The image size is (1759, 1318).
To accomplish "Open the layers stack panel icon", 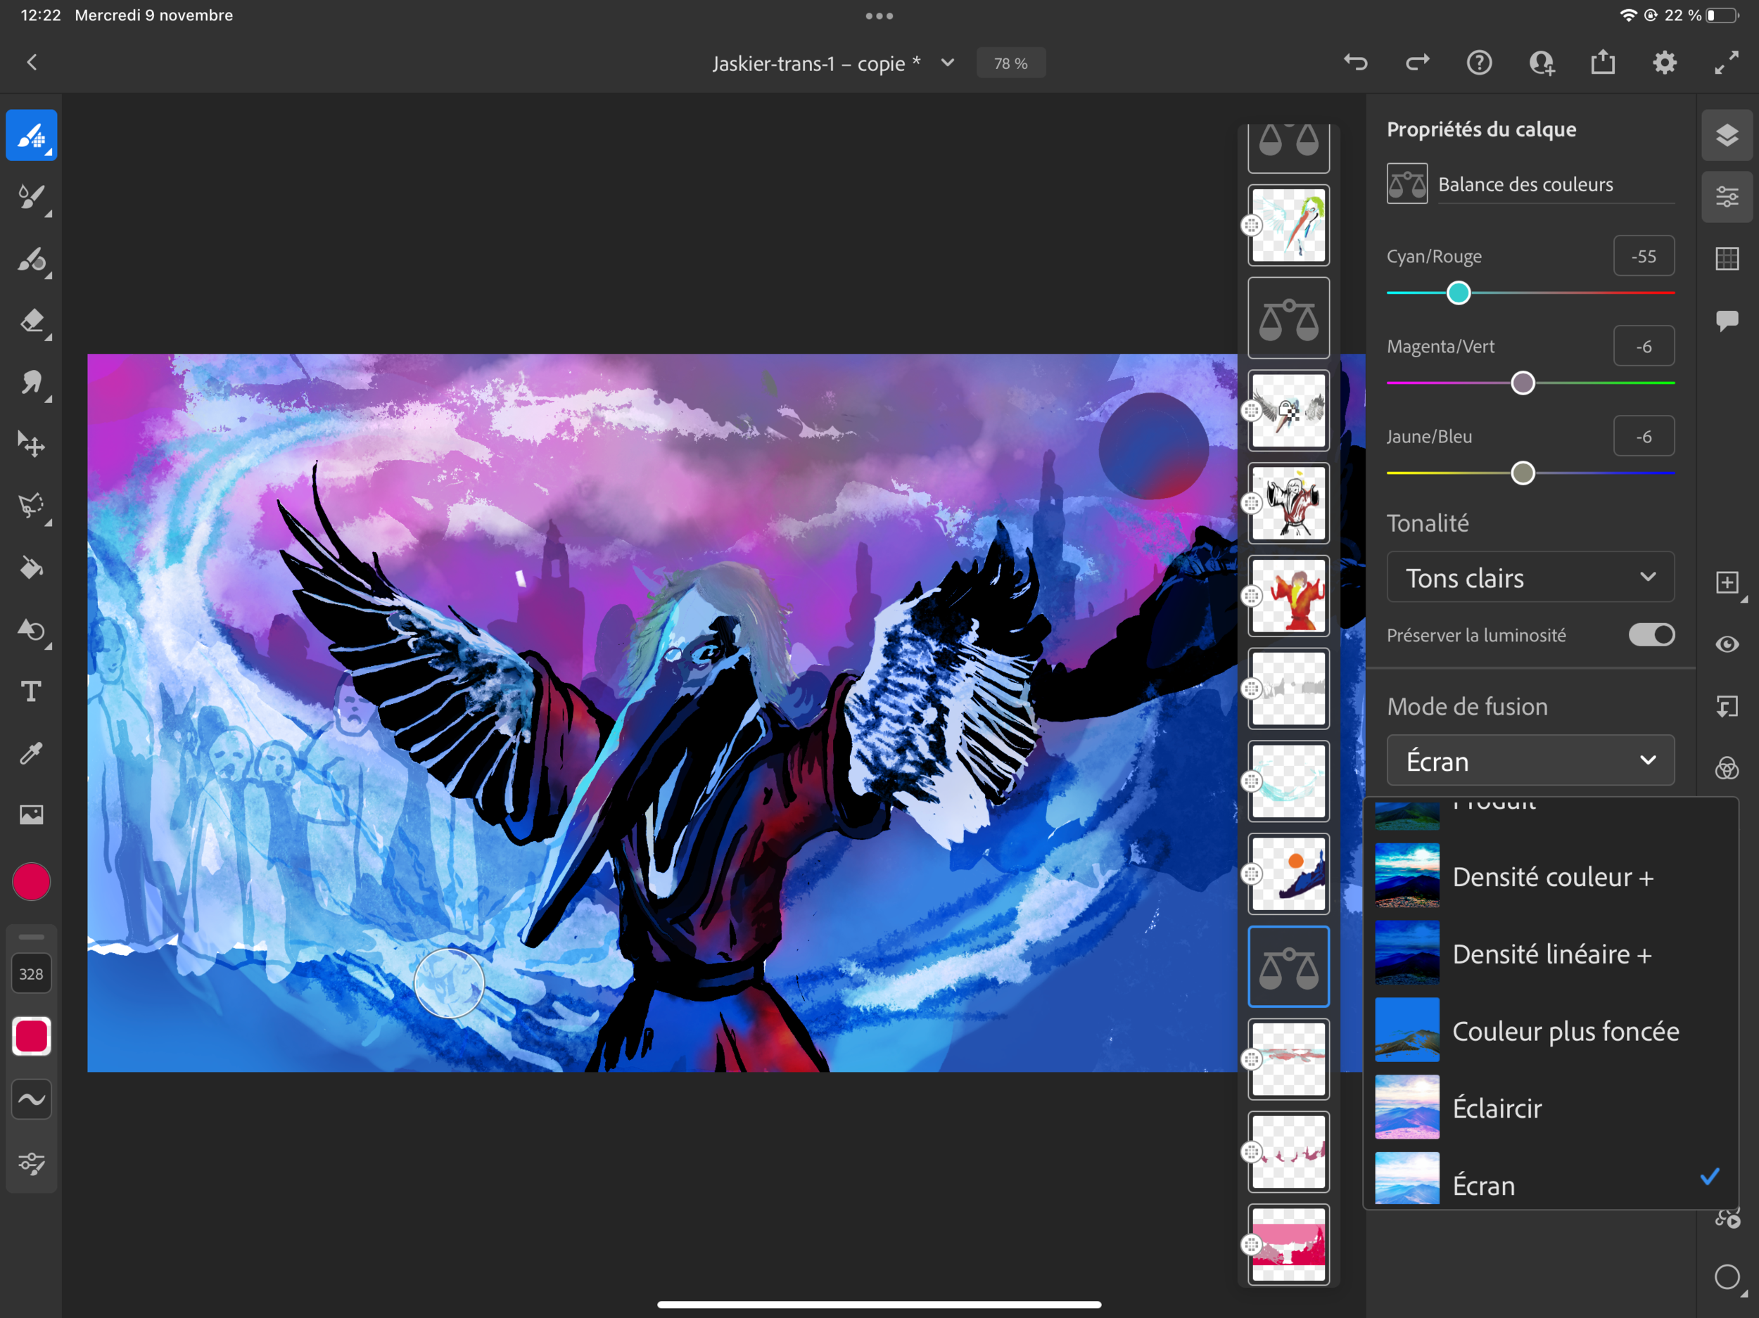I will click(x=1727, y=135).
